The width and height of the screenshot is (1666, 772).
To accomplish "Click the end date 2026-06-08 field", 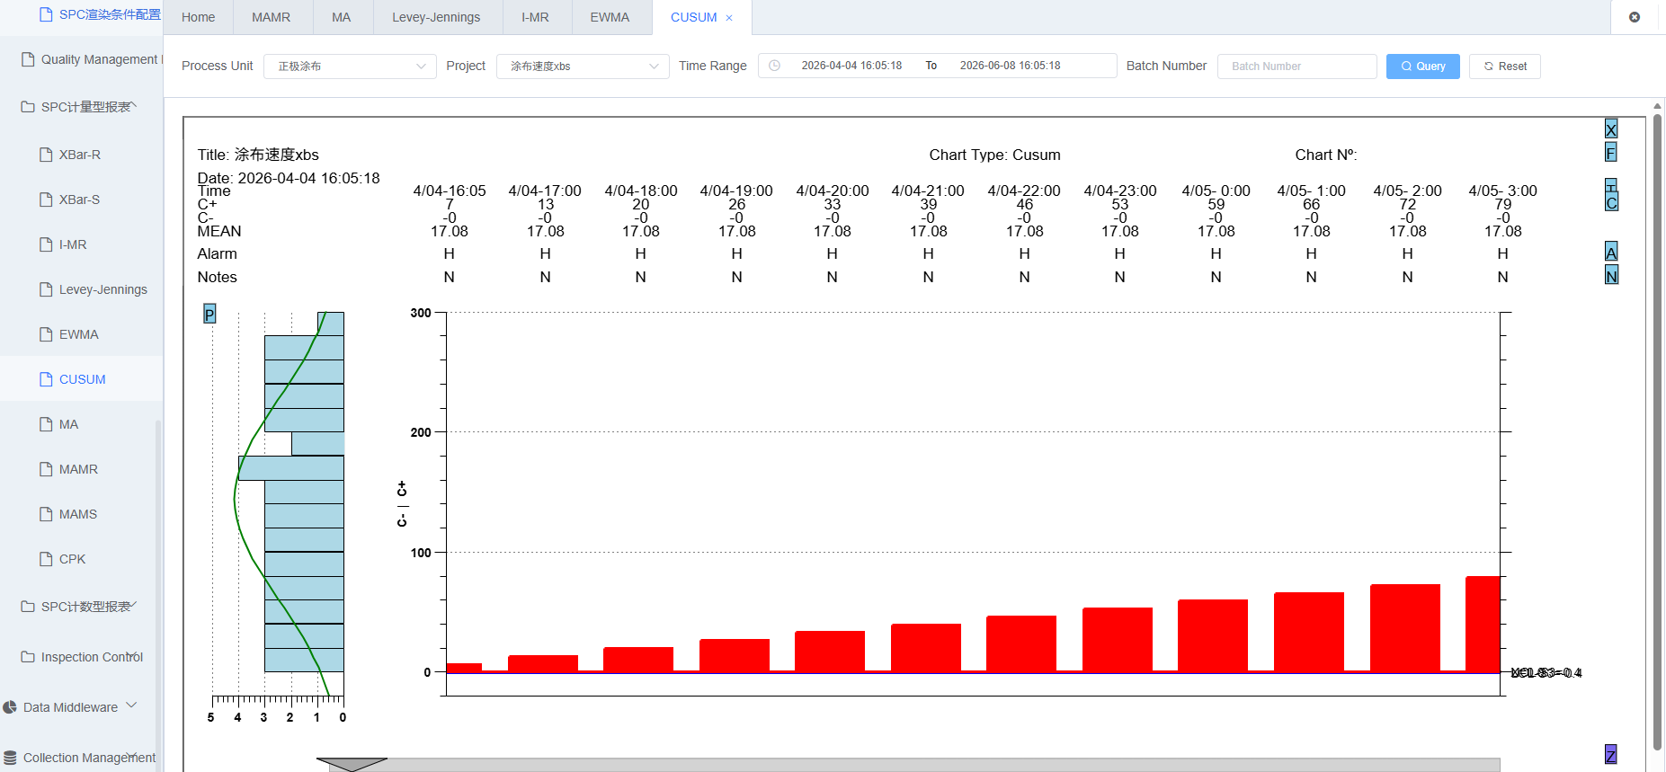I will [1010, 66].
